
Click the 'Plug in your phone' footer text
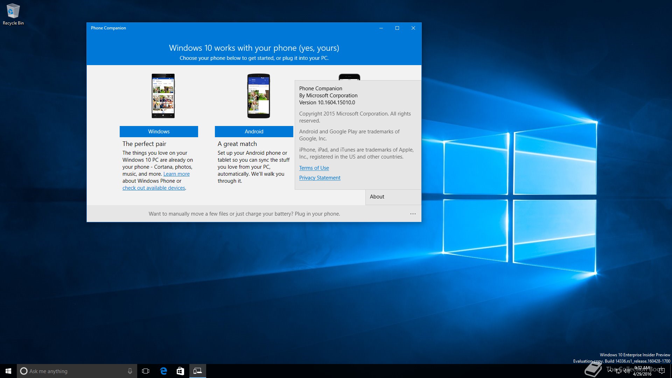317,214
